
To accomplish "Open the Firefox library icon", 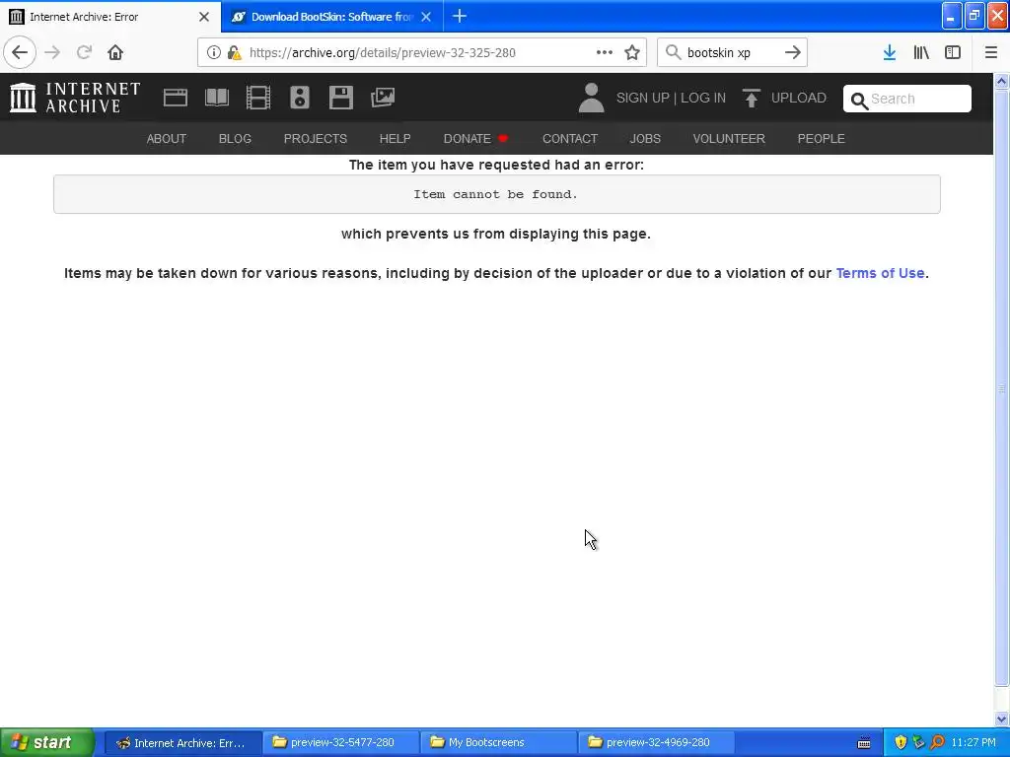I will [x=921, y=52].
